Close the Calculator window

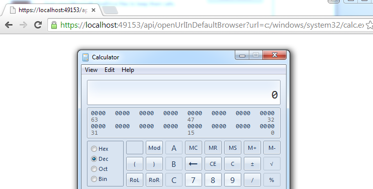coord(274,55)
